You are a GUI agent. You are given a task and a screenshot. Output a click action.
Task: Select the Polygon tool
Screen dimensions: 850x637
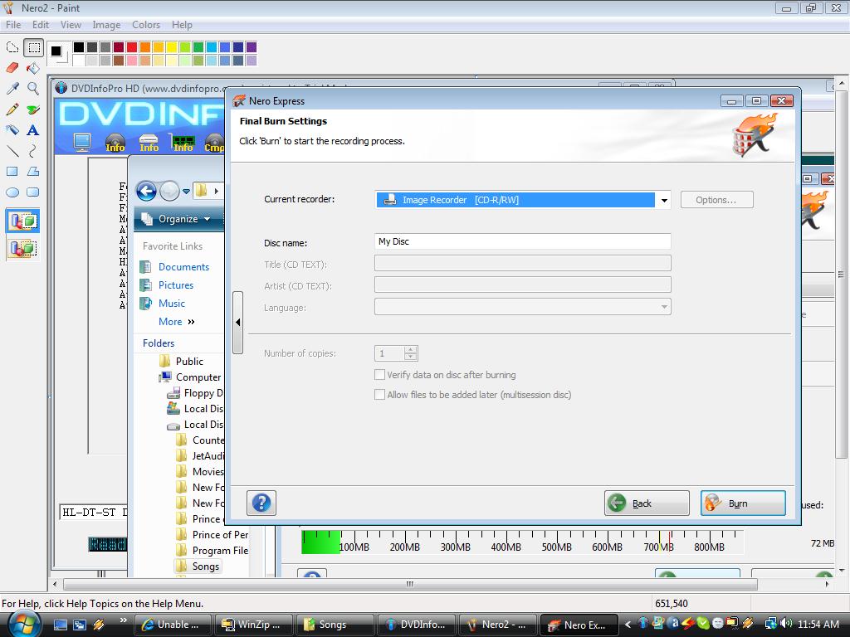click(33, 172)
